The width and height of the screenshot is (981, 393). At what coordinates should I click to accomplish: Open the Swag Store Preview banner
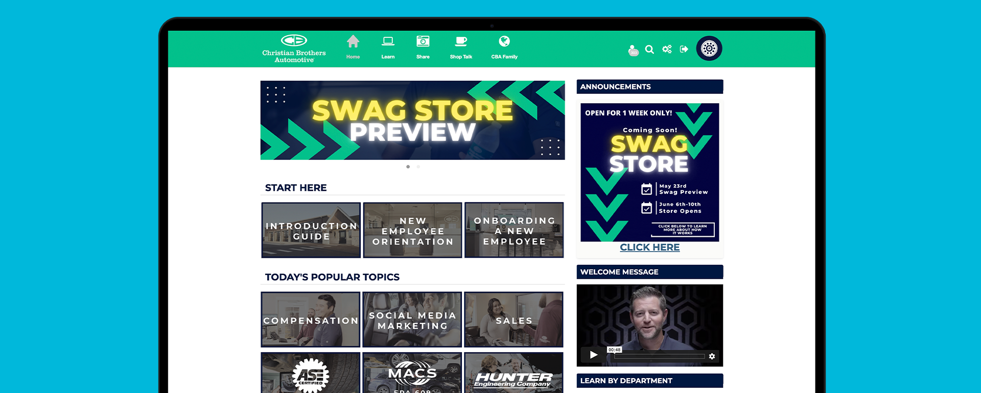[x=412, y=120]
